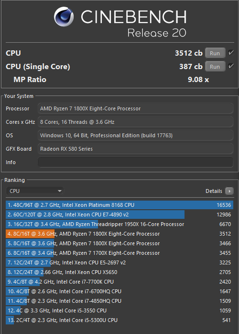Select the Xeon E5-2697 v2 ranking row
The width and height of the screenshot is (239, 334).
point(119,262)
